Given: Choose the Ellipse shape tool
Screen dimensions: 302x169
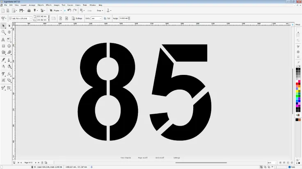Looking at the screenshot, I should [x=9, y=46].
